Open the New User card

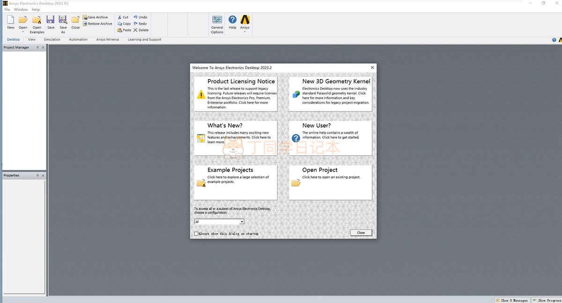[330, 138]
